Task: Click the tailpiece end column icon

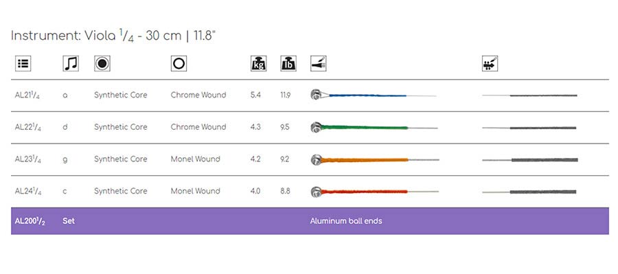Action: [x=318, y=63]
